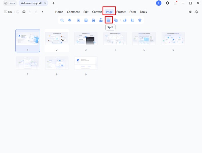This screenshot has height=153, width=202.
Task: Select page 2 thumbnail
Action: coord(57,40)
